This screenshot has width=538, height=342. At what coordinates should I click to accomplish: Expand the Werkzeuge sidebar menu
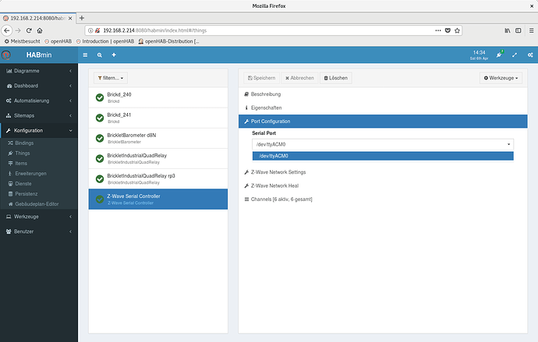[39, 217]
